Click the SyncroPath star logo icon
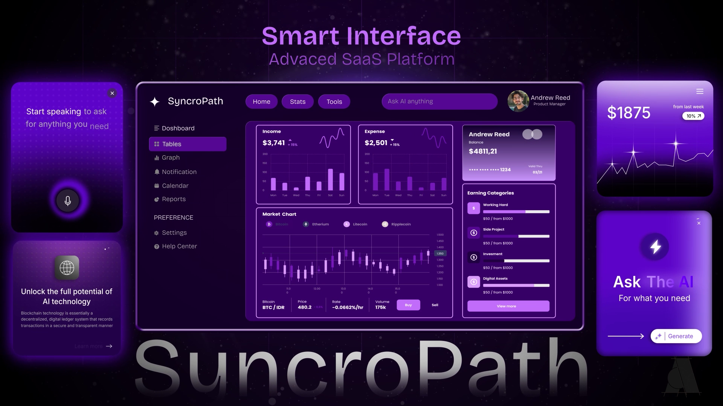 pyautogui.click(x=154, y=101)
